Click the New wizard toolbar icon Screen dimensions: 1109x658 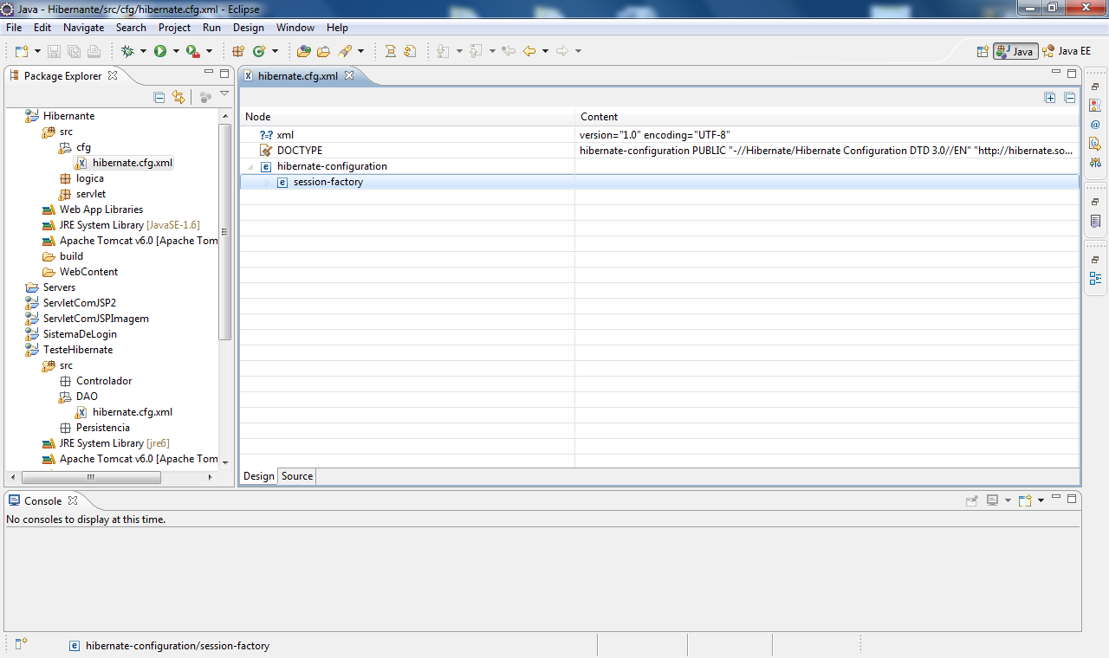[x=22, y=51]
